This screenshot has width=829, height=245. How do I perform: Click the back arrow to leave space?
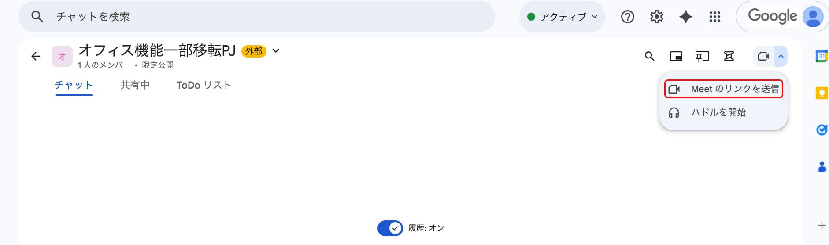pyautogui.click(x=36, y=56)
